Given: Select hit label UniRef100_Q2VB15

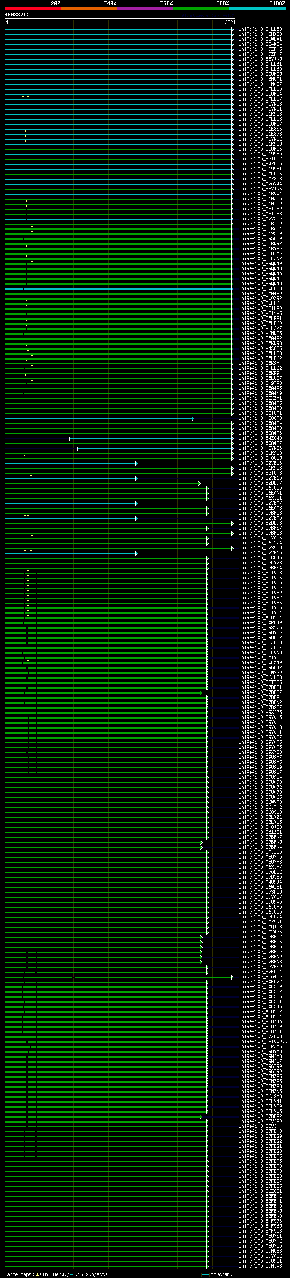Looking at the screenshot, I should pos(260,553).
